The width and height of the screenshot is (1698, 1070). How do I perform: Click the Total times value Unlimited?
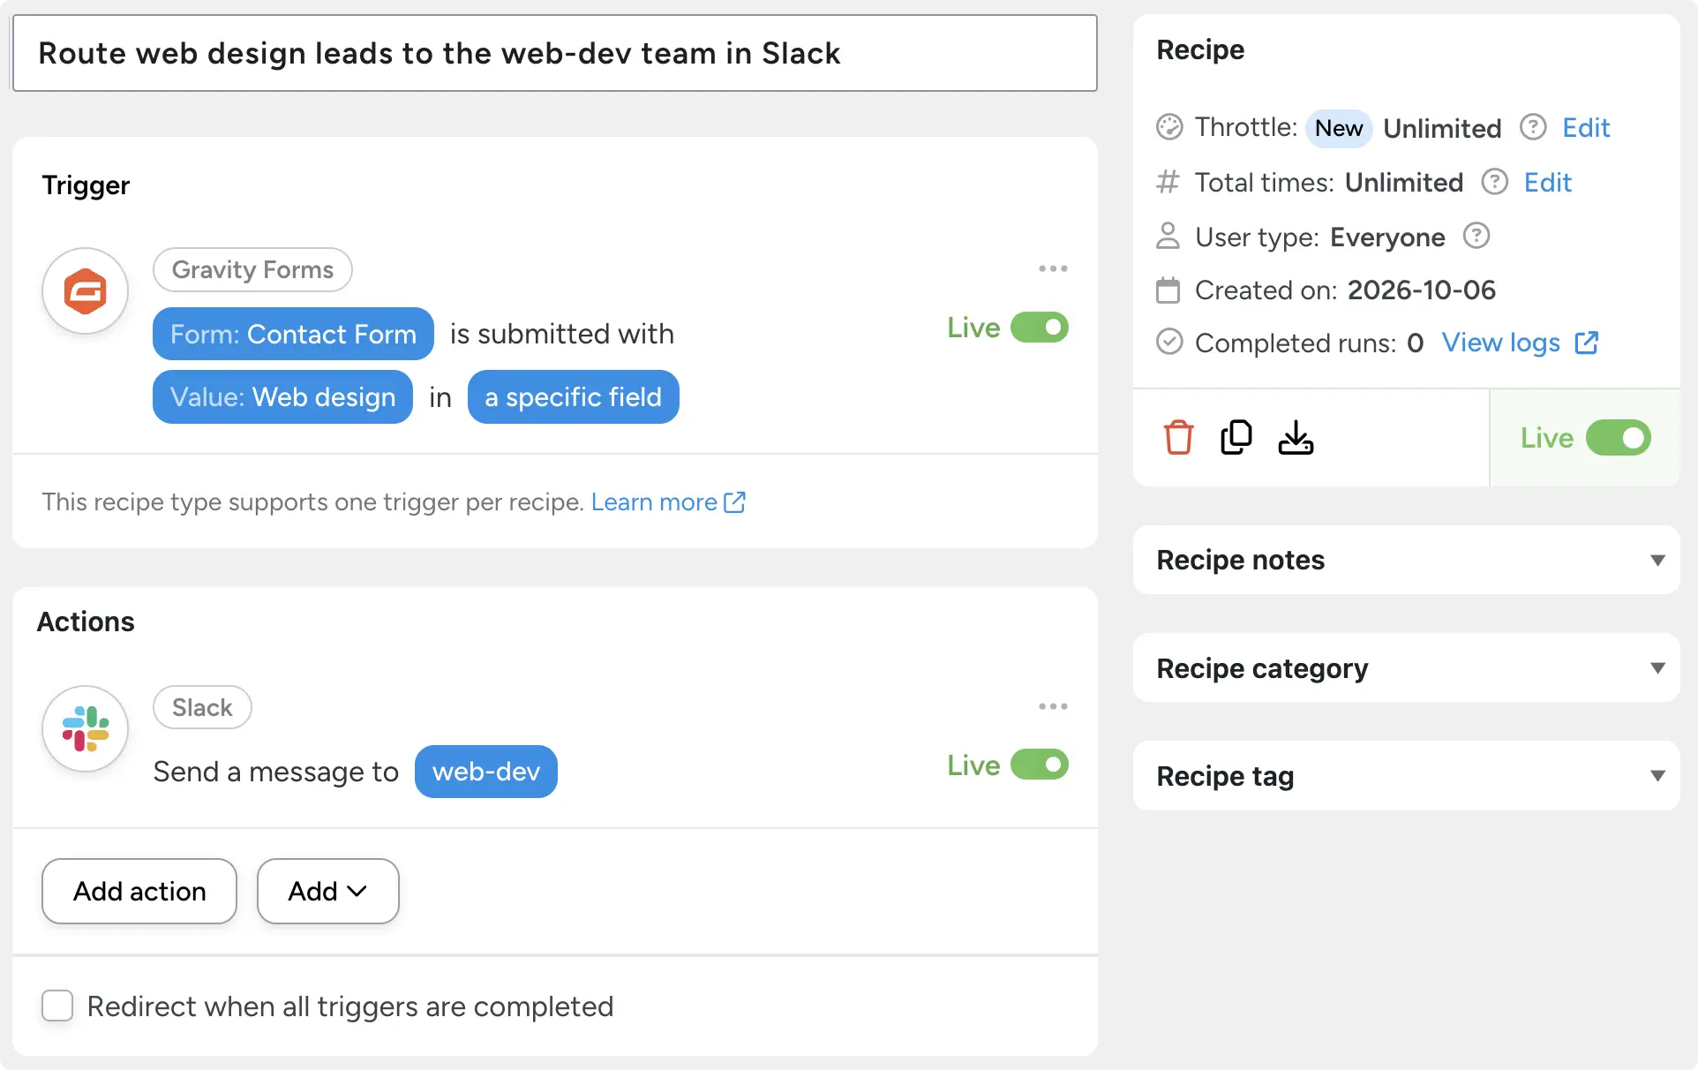tap(1404, 183)
